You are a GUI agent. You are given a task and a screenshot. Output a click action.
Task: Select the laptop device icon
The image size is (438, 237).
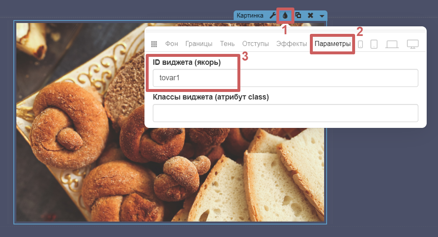tap(392, 44)
